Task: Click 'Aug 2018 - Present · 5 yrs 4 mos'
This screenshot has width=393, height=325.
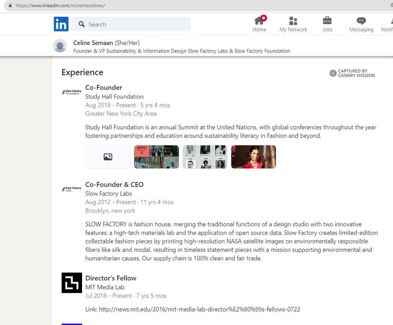Action: tap(128, 105)
